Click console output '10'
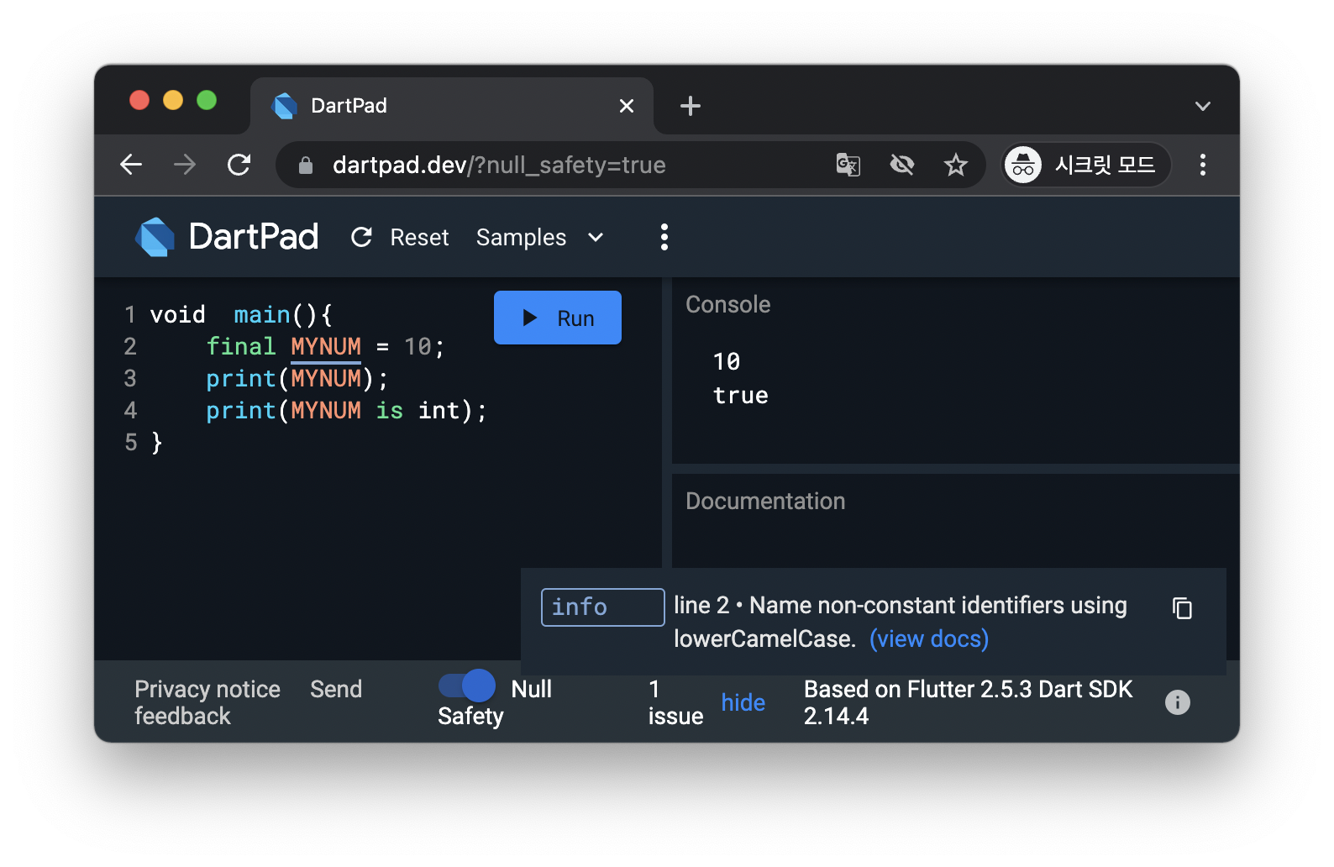This screenshot has width=1334, height=867. (727, 361)
